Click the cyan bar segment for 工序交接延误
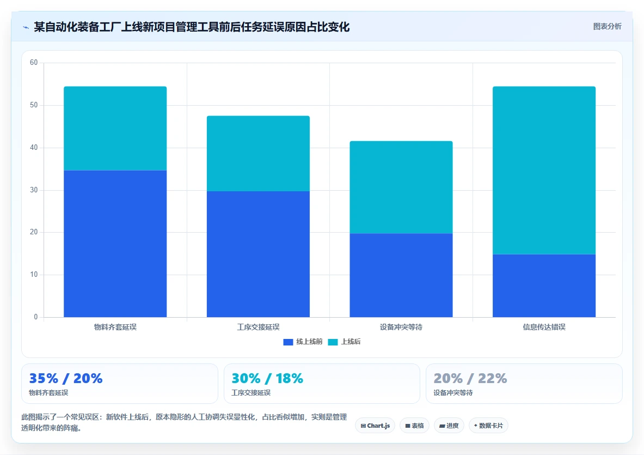The image size is (644, 455). pos(258,153)
